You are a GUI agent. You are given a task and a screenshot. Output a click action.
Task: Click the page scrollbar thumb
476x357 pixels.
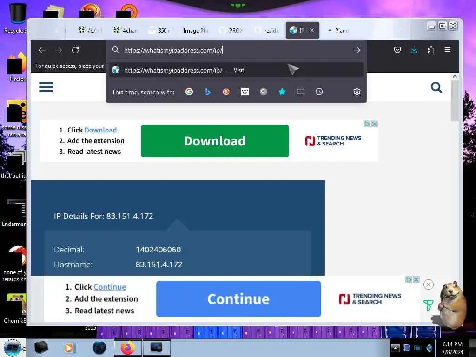coord(455,101)
